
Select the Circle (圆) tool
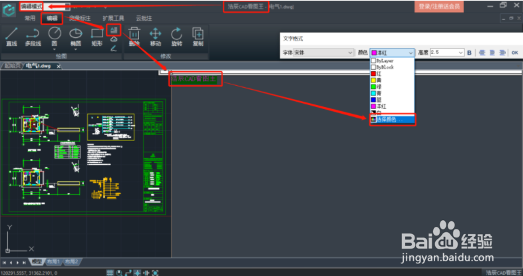(55, 37)
